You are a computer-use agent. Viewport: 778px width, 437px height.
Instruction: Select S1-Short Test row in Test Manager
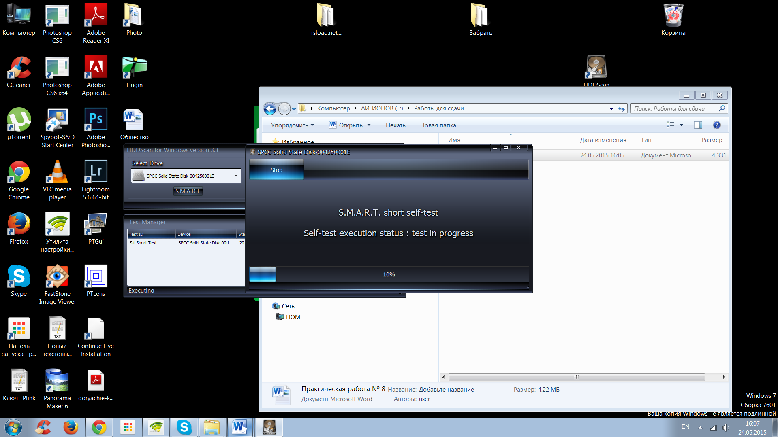pos(186,243)
